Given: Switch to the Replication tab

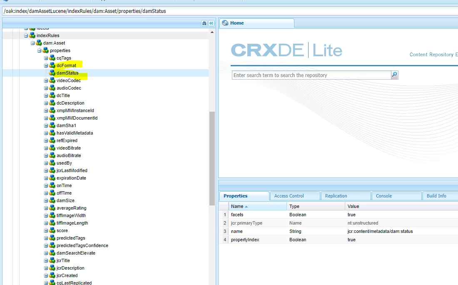Looking at the screenshot, I should pyautogui.click(x=346, y=196).
